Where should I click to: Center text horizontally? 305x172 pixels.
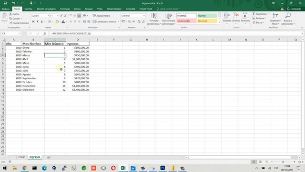(75, 21)
